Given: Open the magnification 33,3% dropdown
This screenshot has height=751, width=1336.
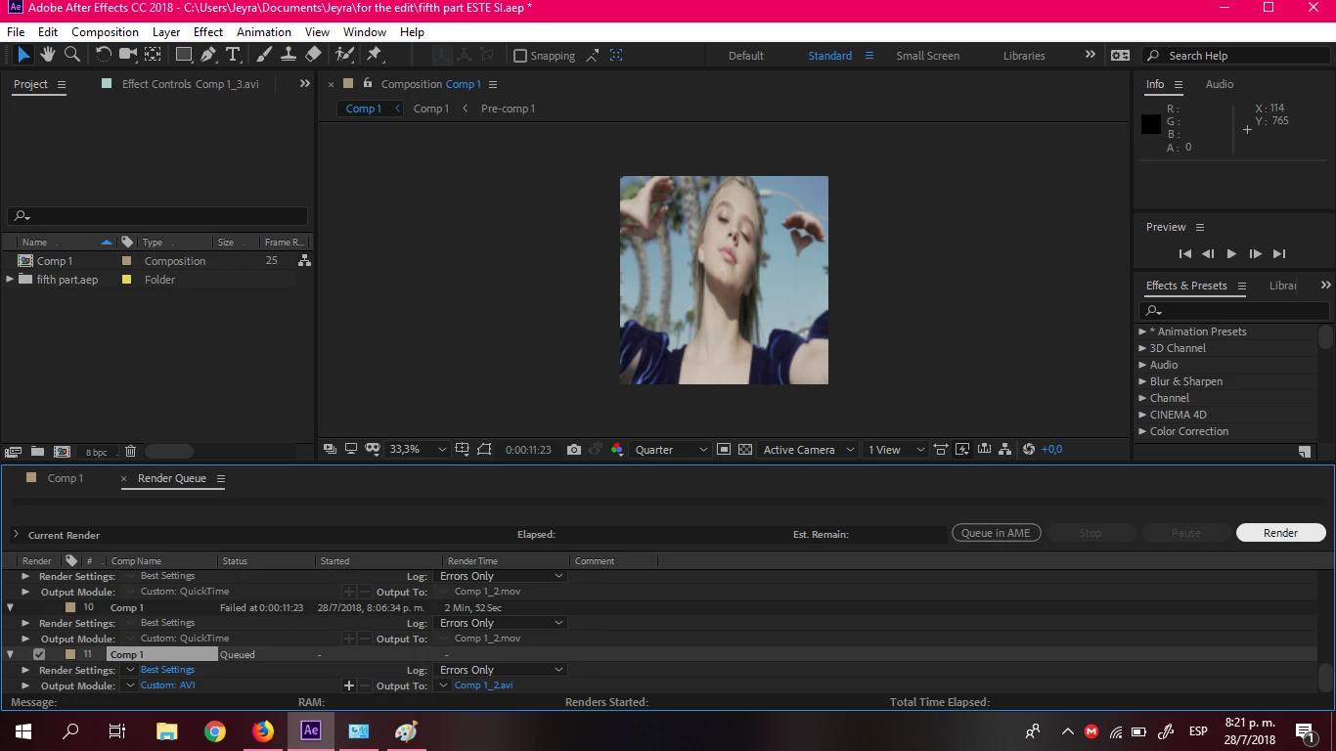Looking at the screenshot, I should tap(418, 450).
